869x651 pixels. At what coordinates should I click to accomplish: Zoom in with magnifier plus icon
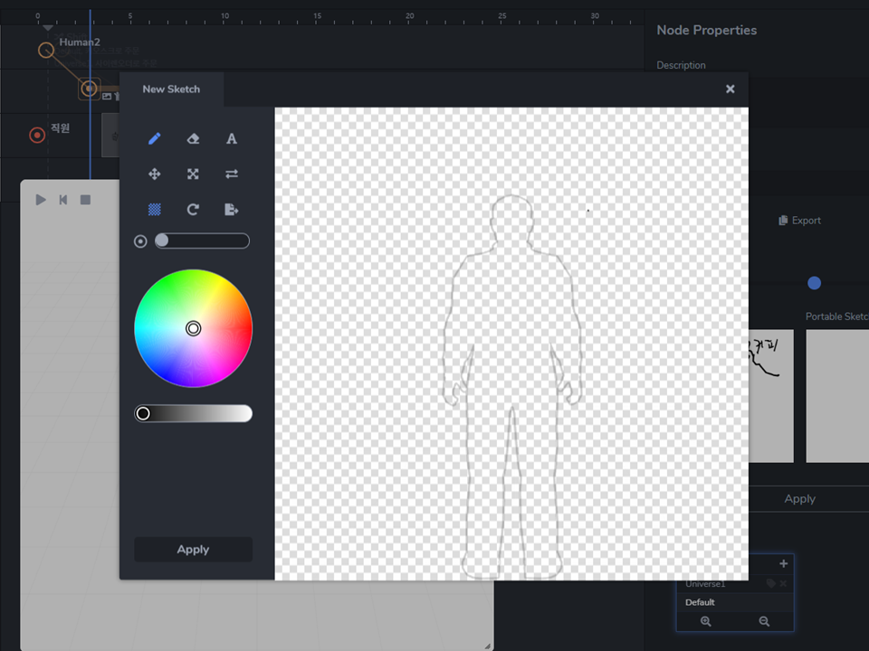pos(705,621)
